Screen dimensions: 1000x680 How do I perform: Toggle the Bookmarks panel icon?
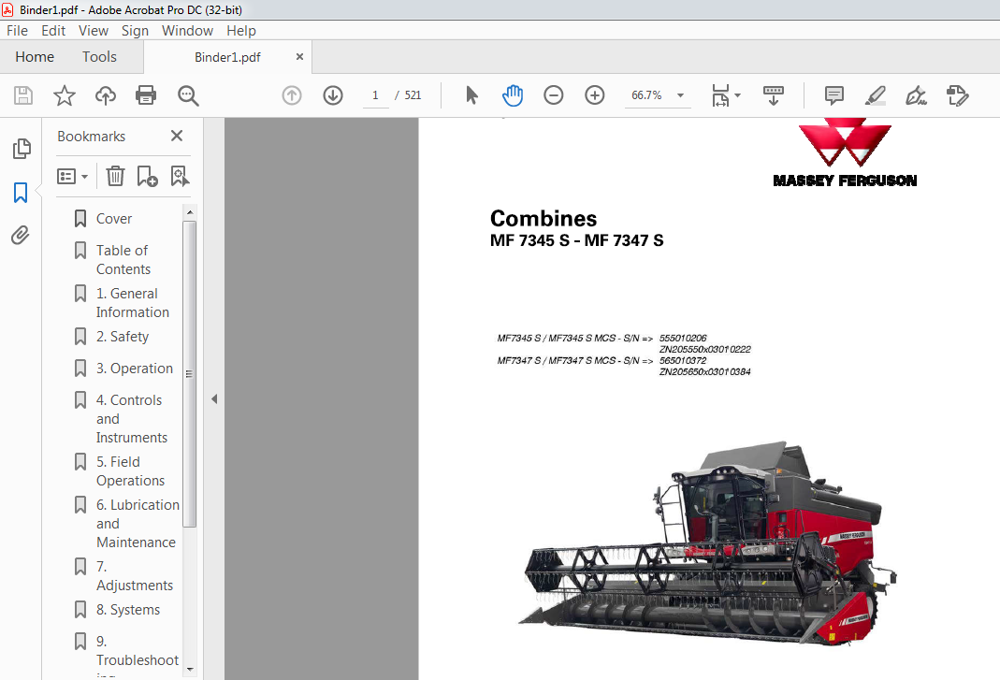pos(21,192)
